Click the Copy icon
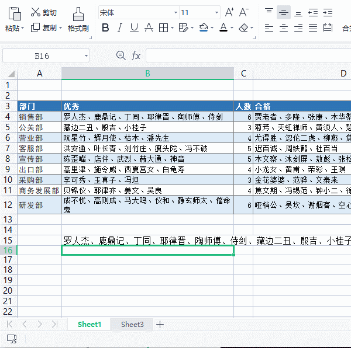This screenshot has width=351, height=348. click(x=35, y=27)
